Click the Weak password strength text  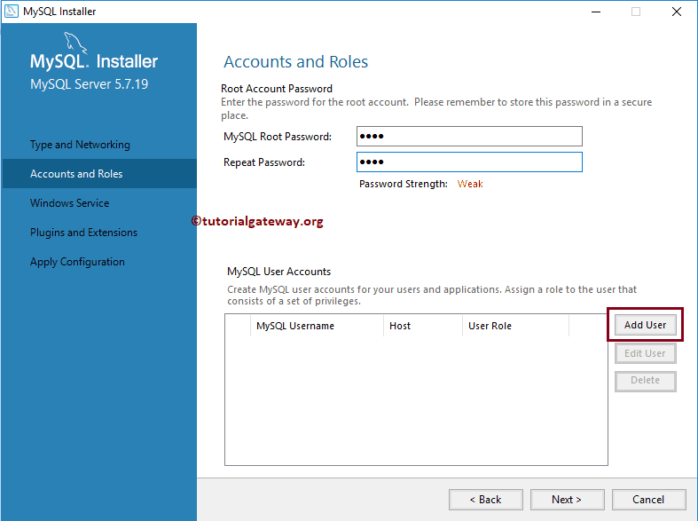[470, 184]
